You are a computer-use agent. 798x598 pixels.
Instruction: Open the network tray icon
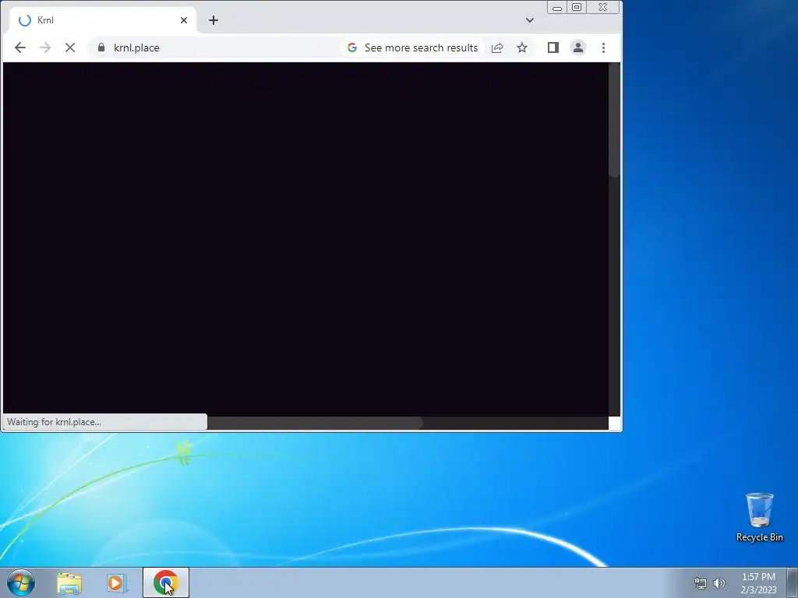coord(701,583)
